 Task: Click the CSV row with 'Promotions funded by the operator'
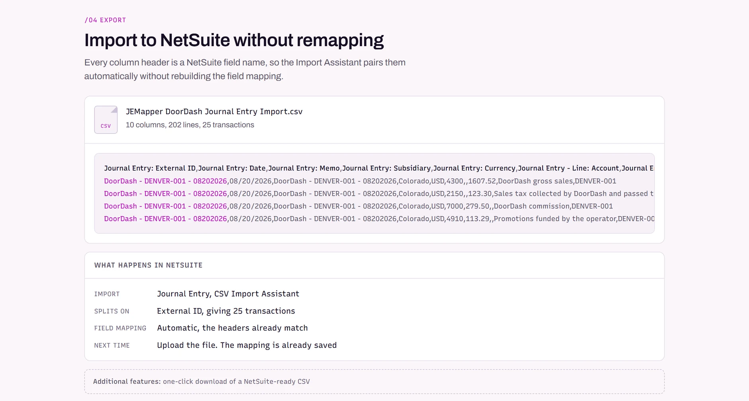click(378, 219)
